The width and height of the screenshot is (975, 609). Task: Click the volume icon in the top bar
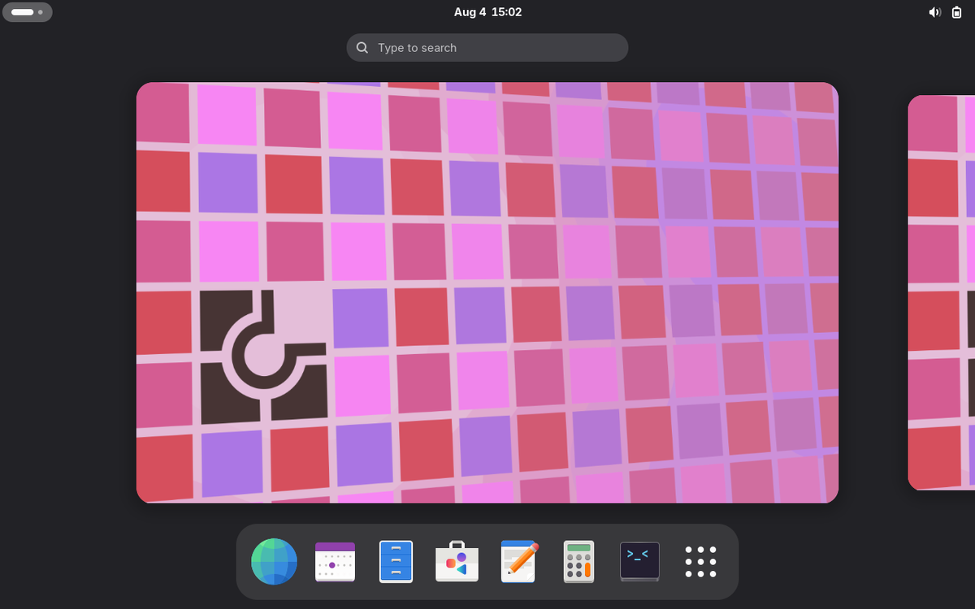[934, 12]
